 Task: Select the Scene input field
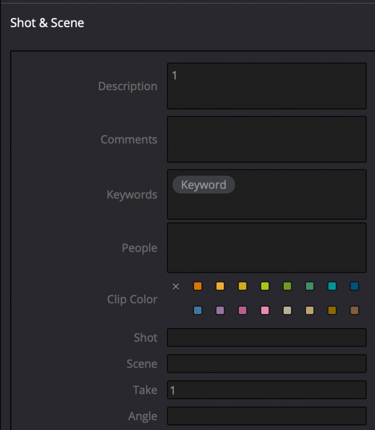point(266,364)
